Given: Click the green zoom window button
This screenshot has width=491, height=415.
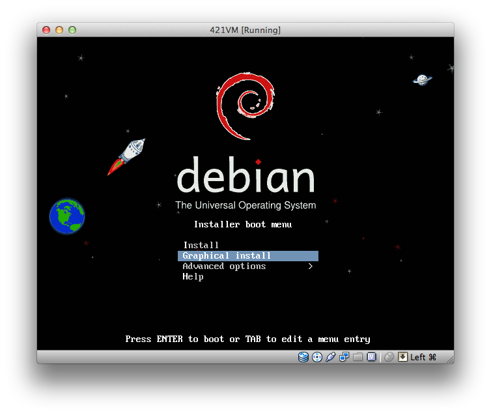Looking at the screenshot, I should coord(72,30).
